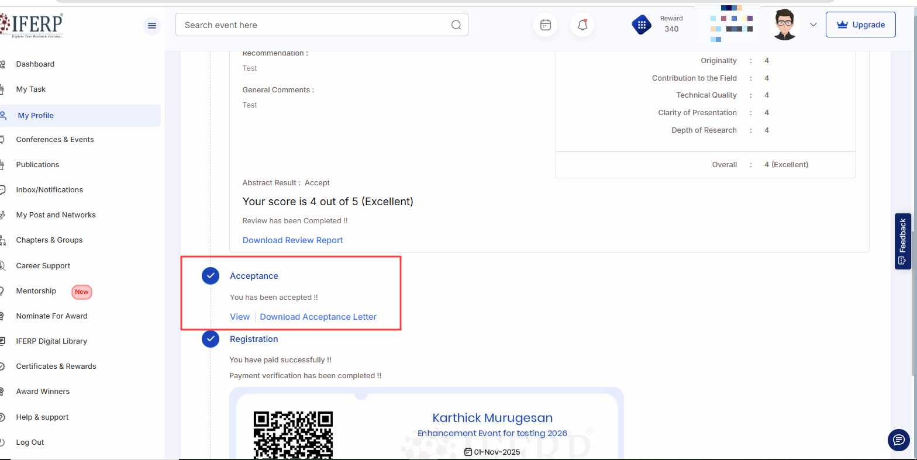Screen dimensions: 917x460
Task: Click the search magnifier icon
Action: tap(456, 25)
